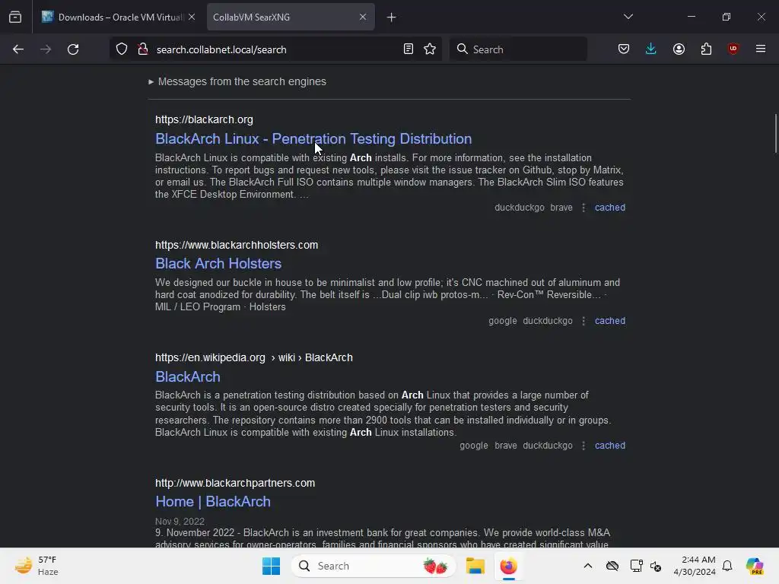Click the Nov 9, 2022 date text
The image size is (779, 584).
(x=180, y=522)
